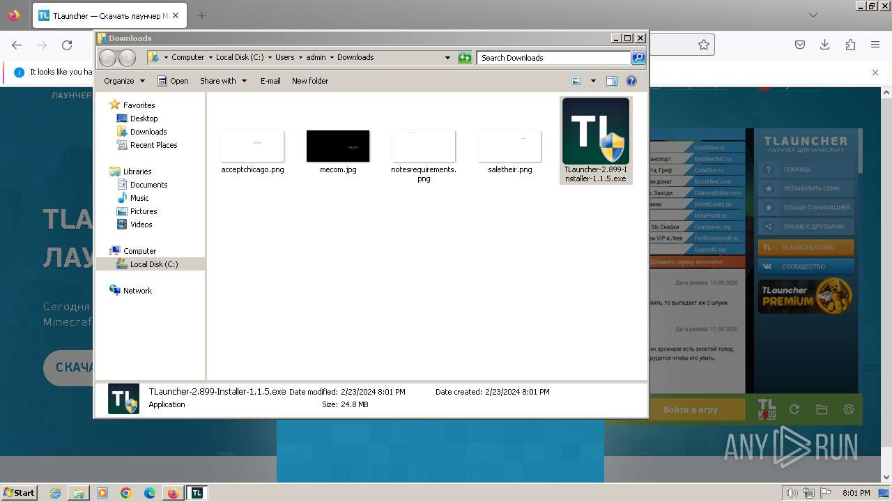Open the Pictures library
This screenshot has width=892, height=502.
pyautogui.click(x=144, y=211)
